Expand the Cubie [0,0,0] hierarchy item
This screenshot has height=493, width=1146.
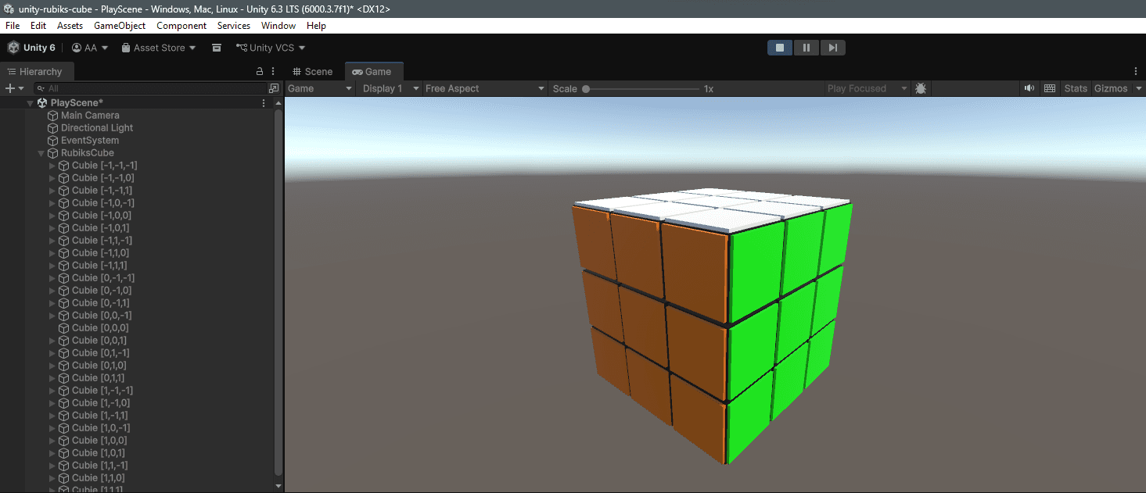coord(51,327)
